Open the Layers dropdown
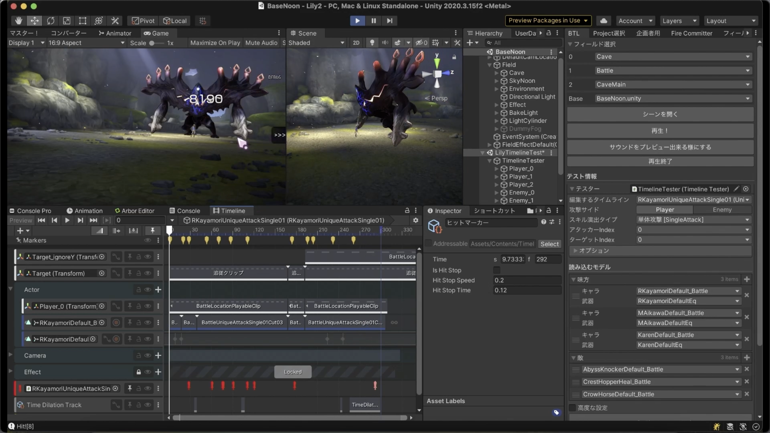Screen dimensions: 770x433 679,21
